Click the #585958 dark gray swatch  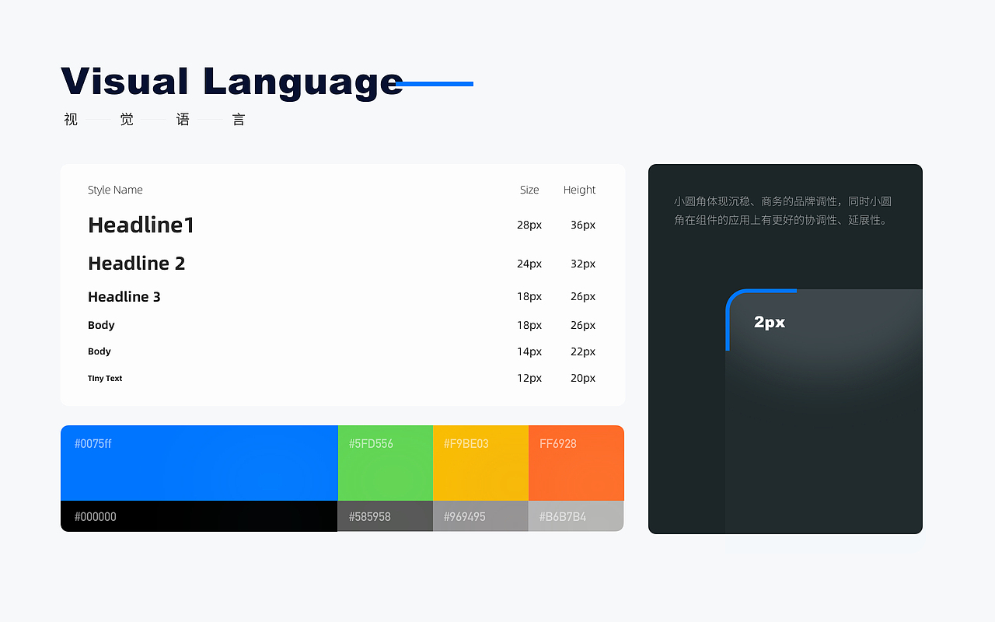point(386,516)
